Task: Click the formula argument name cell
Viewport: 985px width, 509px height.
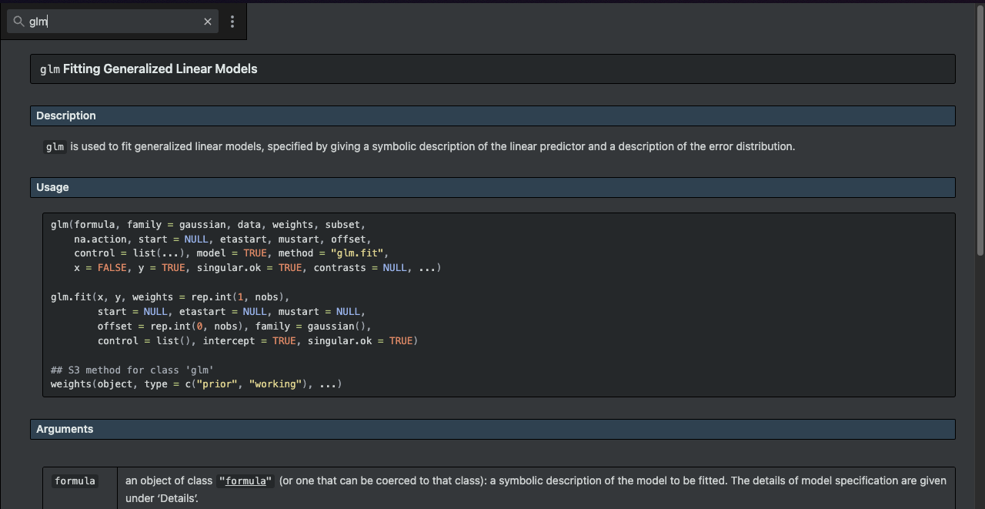Action: click(x=75, y=481)
